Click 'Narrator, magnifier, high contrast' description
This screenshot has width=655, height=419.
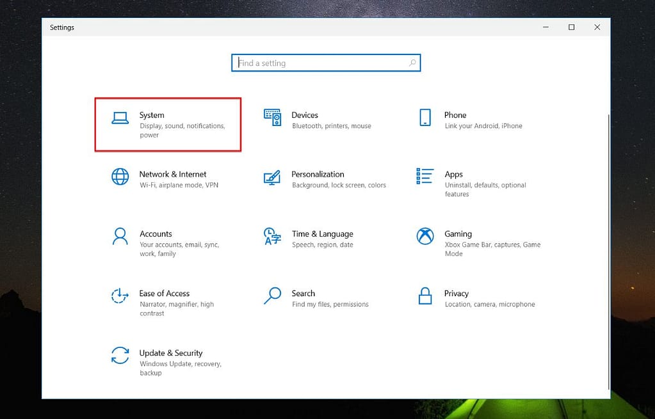point(177,309)
